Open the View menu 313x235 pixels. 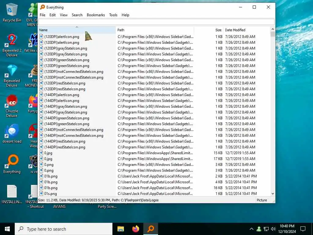pyautogui.click(x=64, y=15)
